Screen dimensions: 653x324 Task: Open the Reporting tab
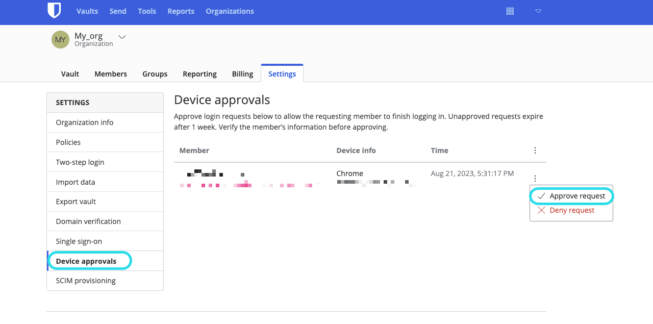[199, 73]
